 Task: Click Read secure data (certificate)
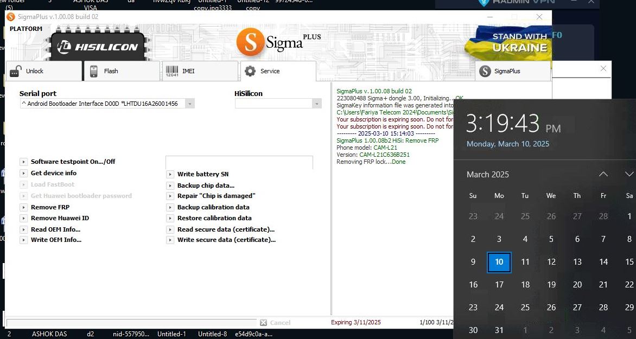(x=226, y=229)
